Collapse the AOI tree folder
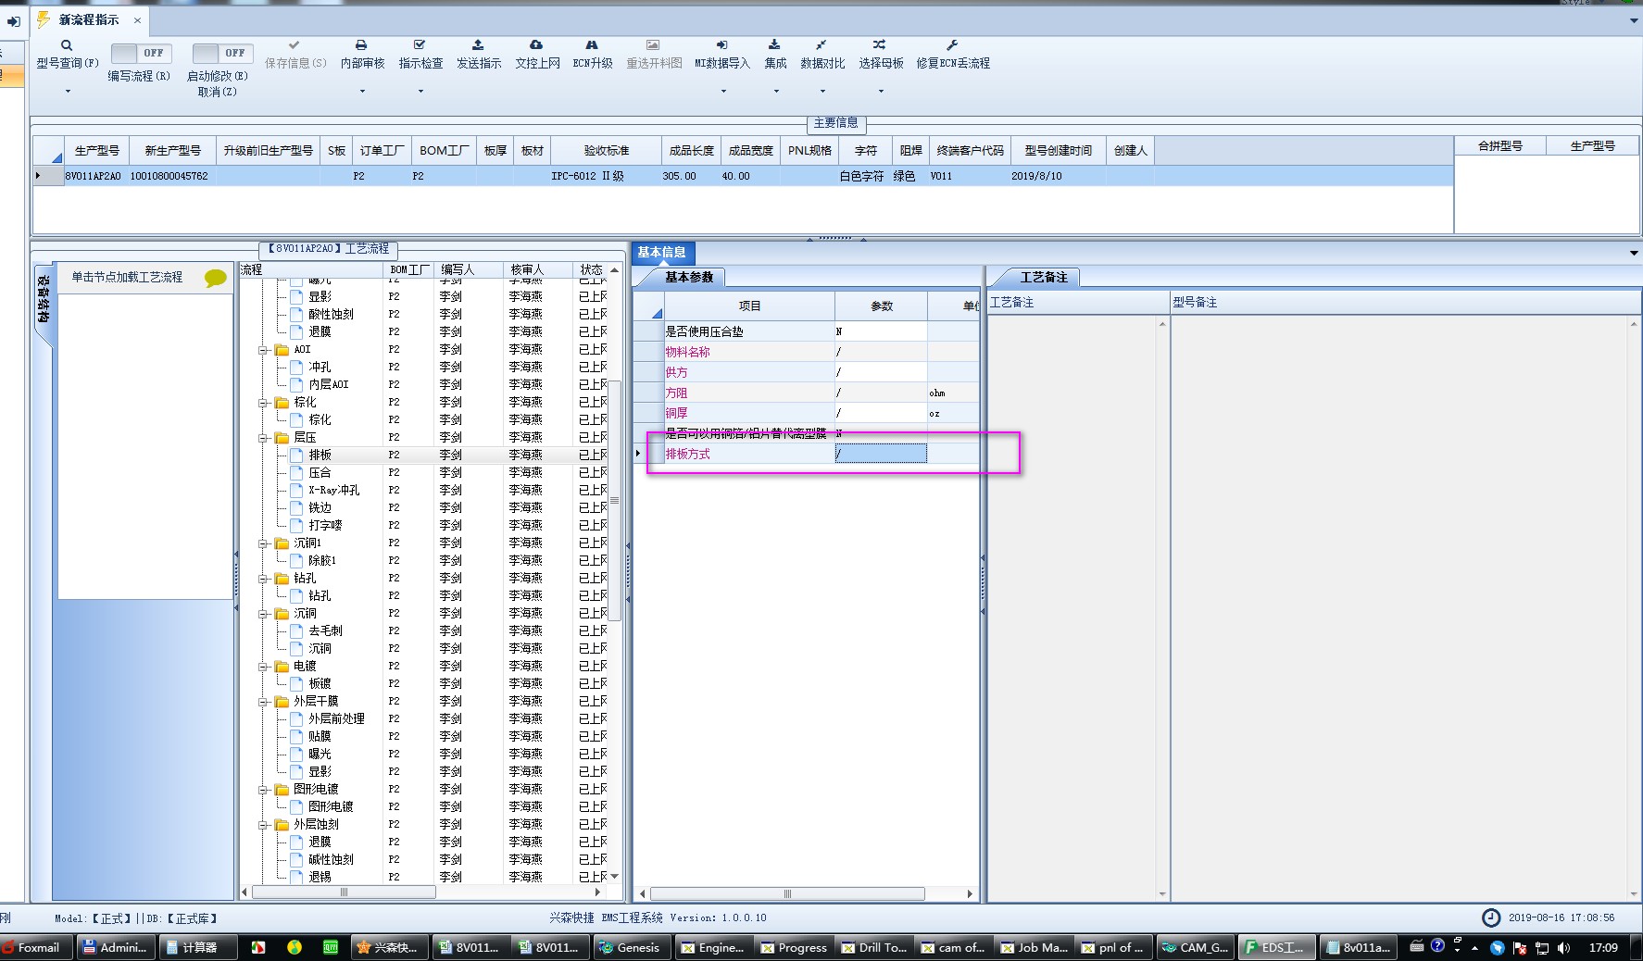 (x=263, y=349)
